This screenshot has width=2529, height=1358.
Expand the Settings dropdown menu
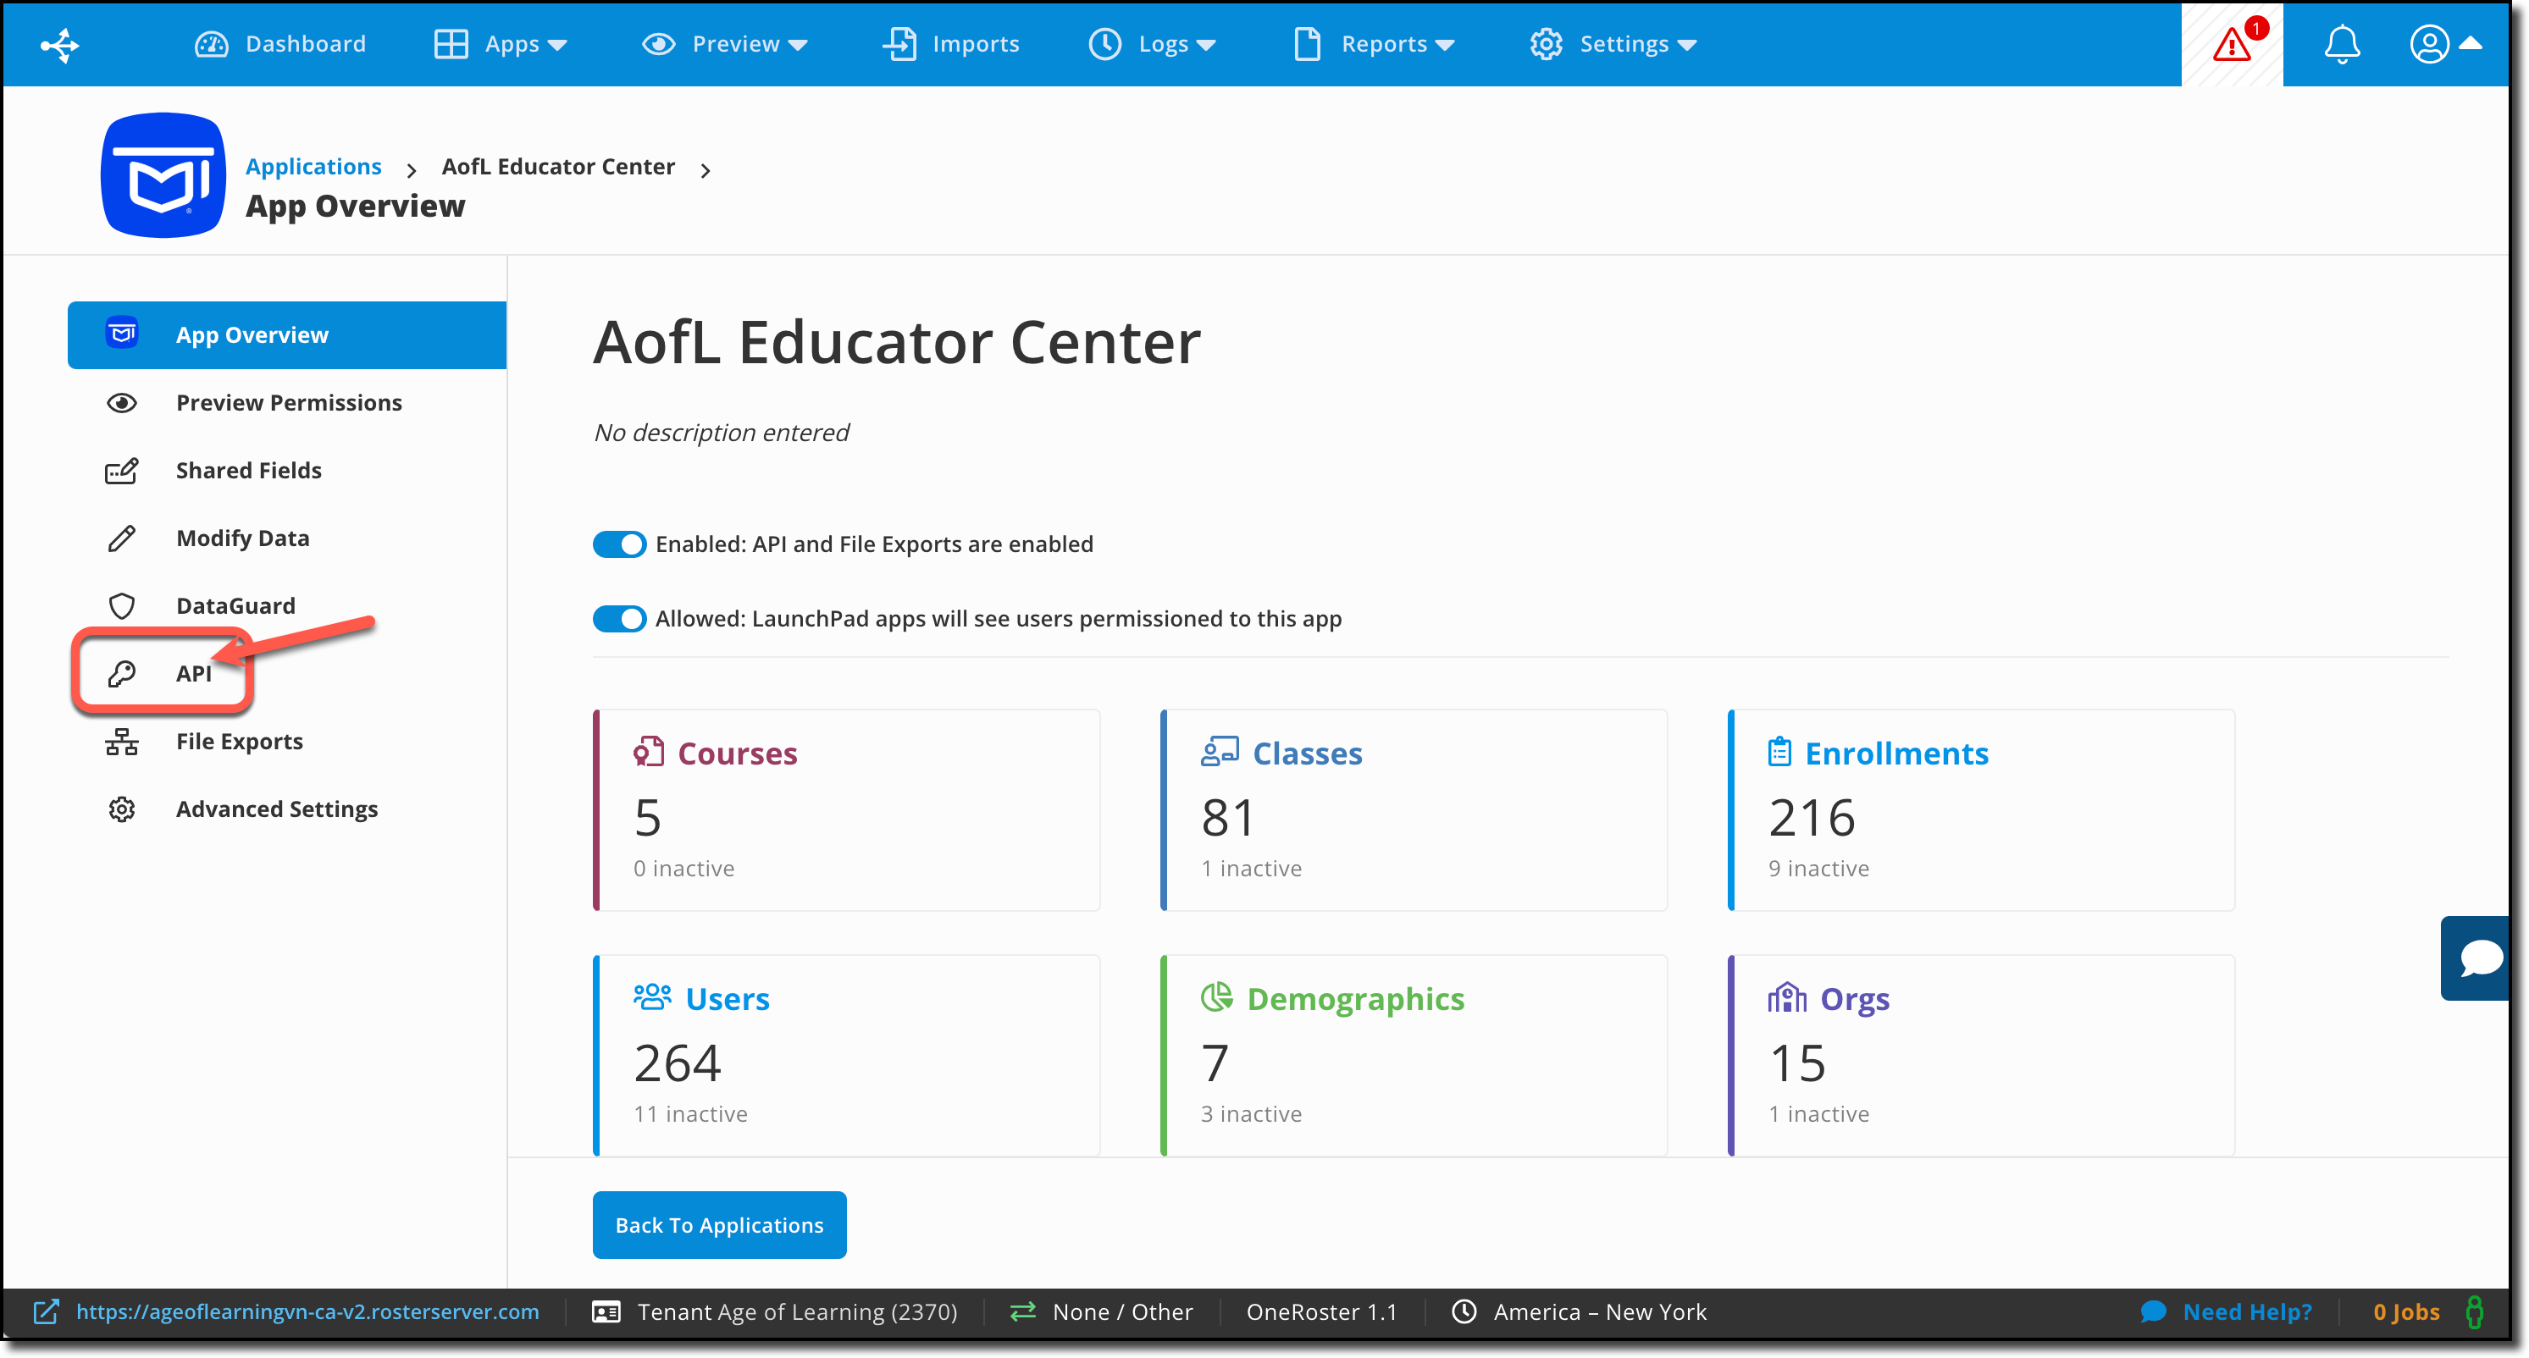coord(1685,45)
